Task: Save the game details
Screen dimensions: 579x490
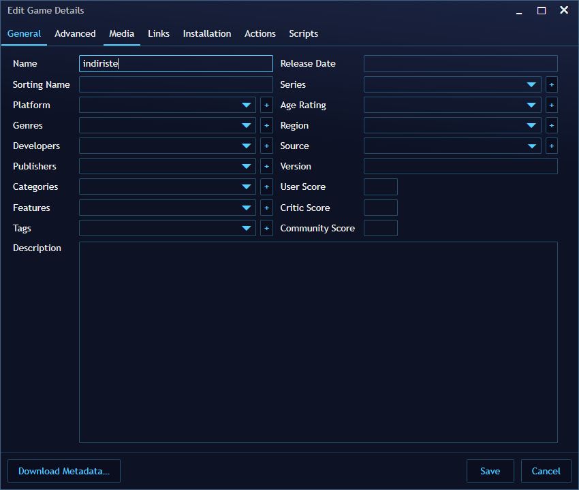Action: tap(490, 471)
